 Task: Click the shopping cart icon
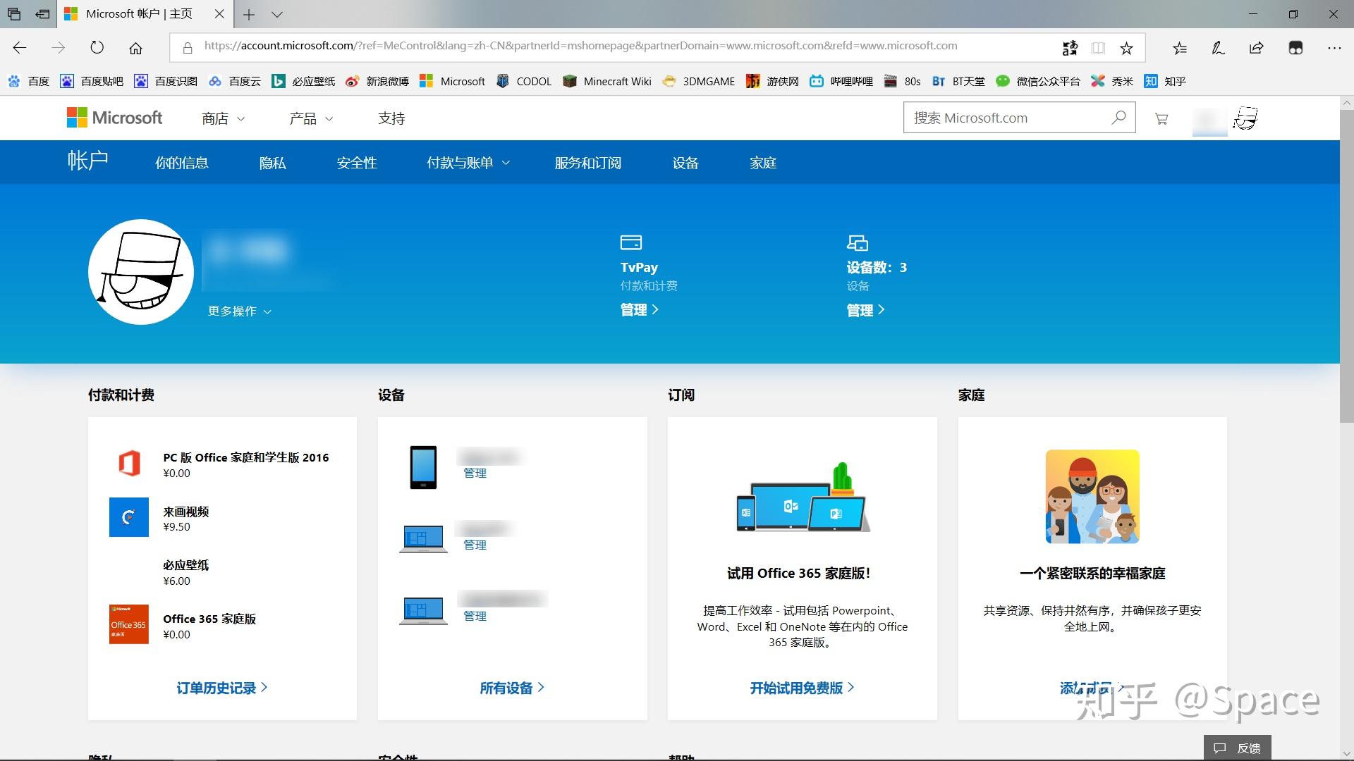(1161, 118)
